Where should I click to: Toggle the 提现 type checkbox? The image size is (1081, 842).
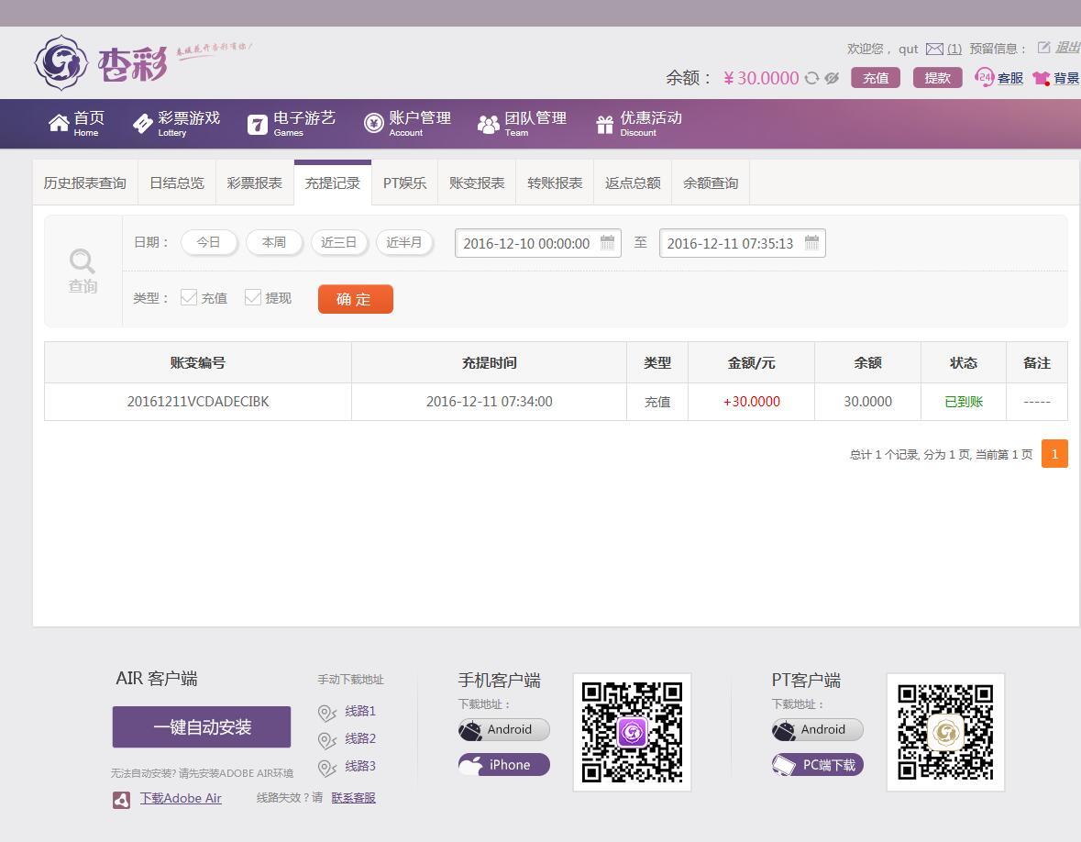[253, 297]
